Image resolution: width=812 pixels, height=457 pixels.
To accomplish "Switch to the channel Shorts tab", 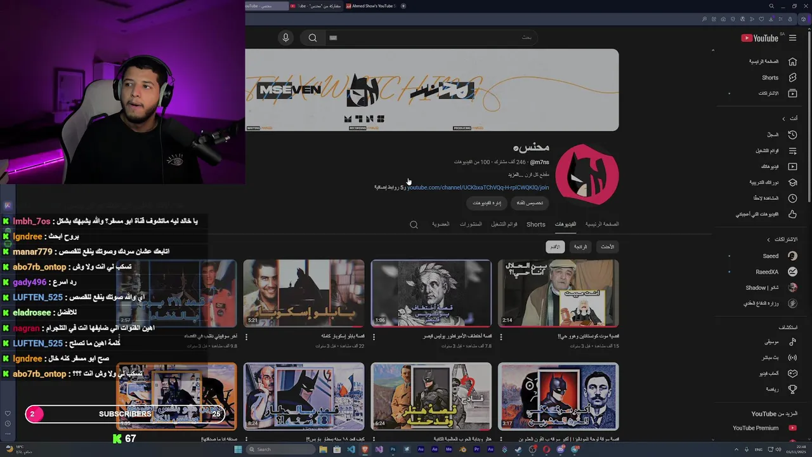I will pyautogui.click(x=536, y=224).
